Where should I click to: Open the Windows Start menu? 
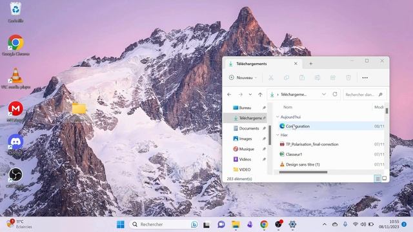[x=121, y=224]
